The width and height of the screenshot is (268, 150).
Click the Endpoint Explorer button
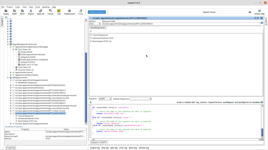tap(97, 12)
